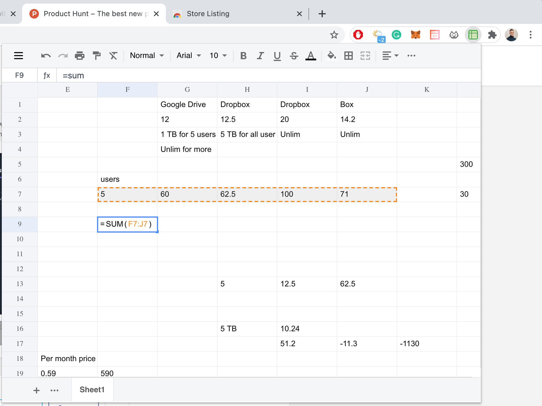The image size is (542, 406).
Task: Click the merge cells icon
Action: 365,56
